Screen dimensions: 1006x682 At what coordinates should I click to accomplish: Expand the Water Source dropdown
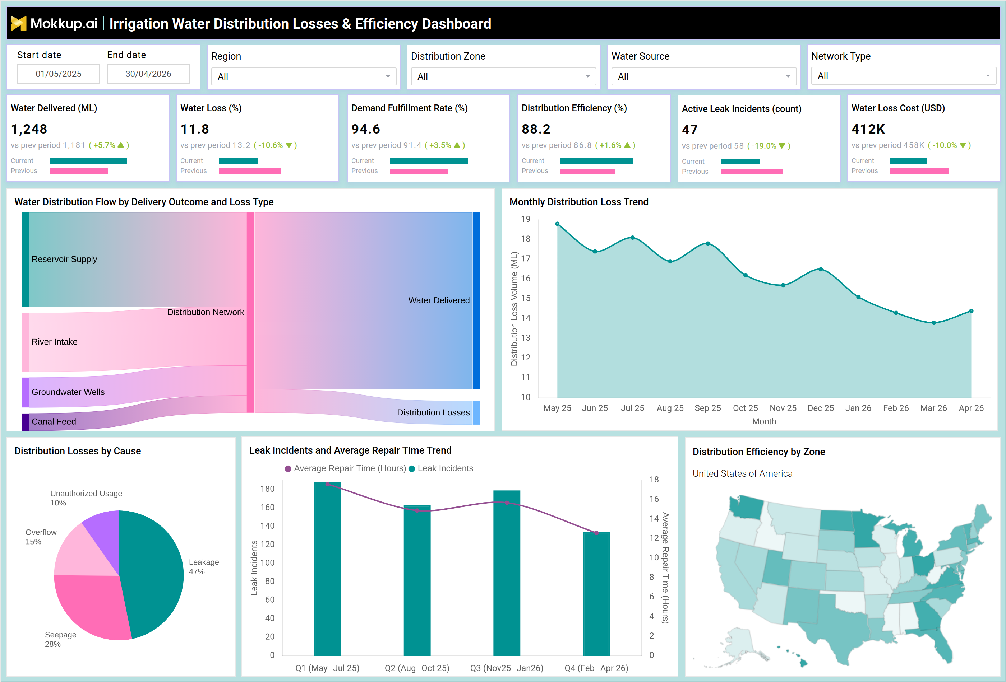[x=704, y=76]
